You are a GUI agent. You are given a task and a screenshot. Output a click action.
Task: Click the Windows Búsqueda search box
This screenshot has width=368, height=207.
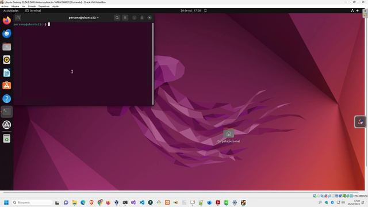pyautogui.click(x=32, y=202)
